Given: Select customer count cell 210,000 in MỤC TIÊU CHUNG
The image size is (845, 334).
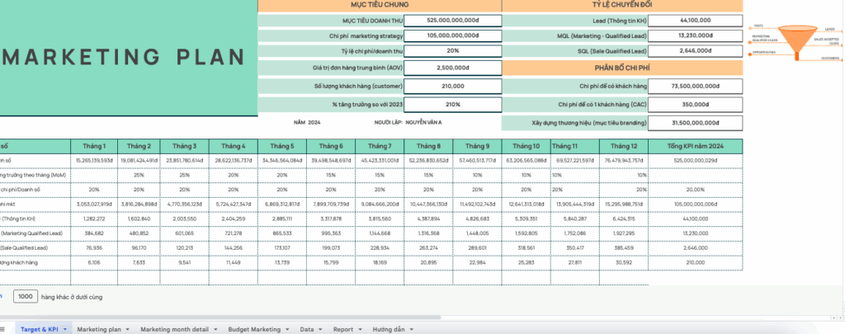Looking at the screenshot, I should tap(453, 87).
